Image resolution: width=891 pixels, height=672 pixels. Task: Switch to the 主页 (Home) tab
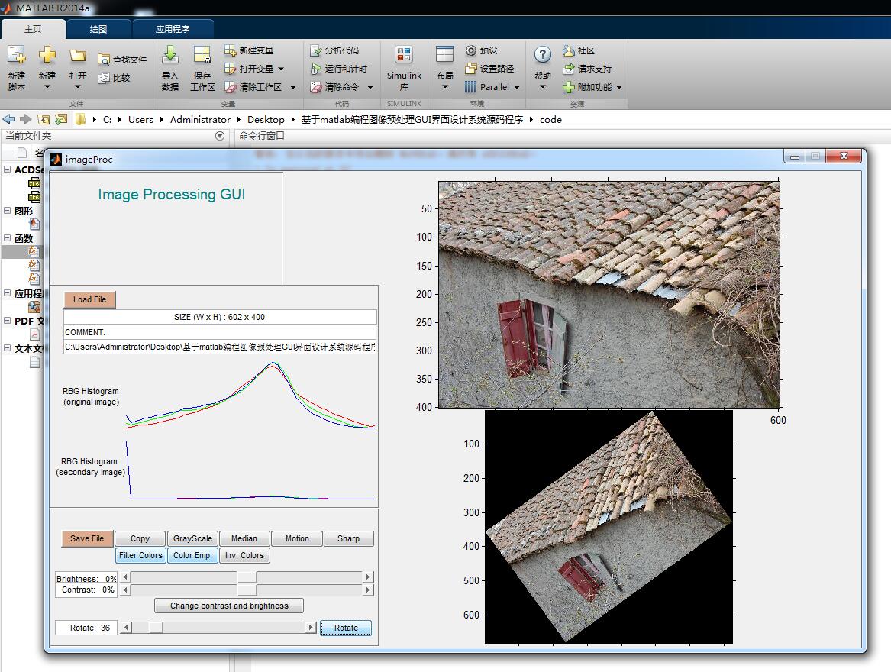pyautogui.click(x=33, y=29)
